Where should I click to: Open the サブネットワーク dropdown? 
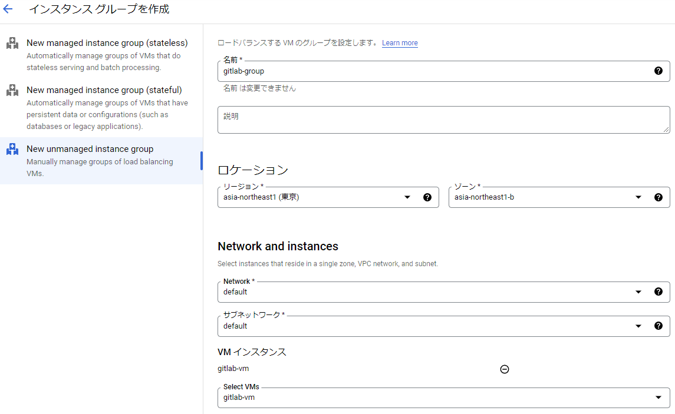click(638, 325)
